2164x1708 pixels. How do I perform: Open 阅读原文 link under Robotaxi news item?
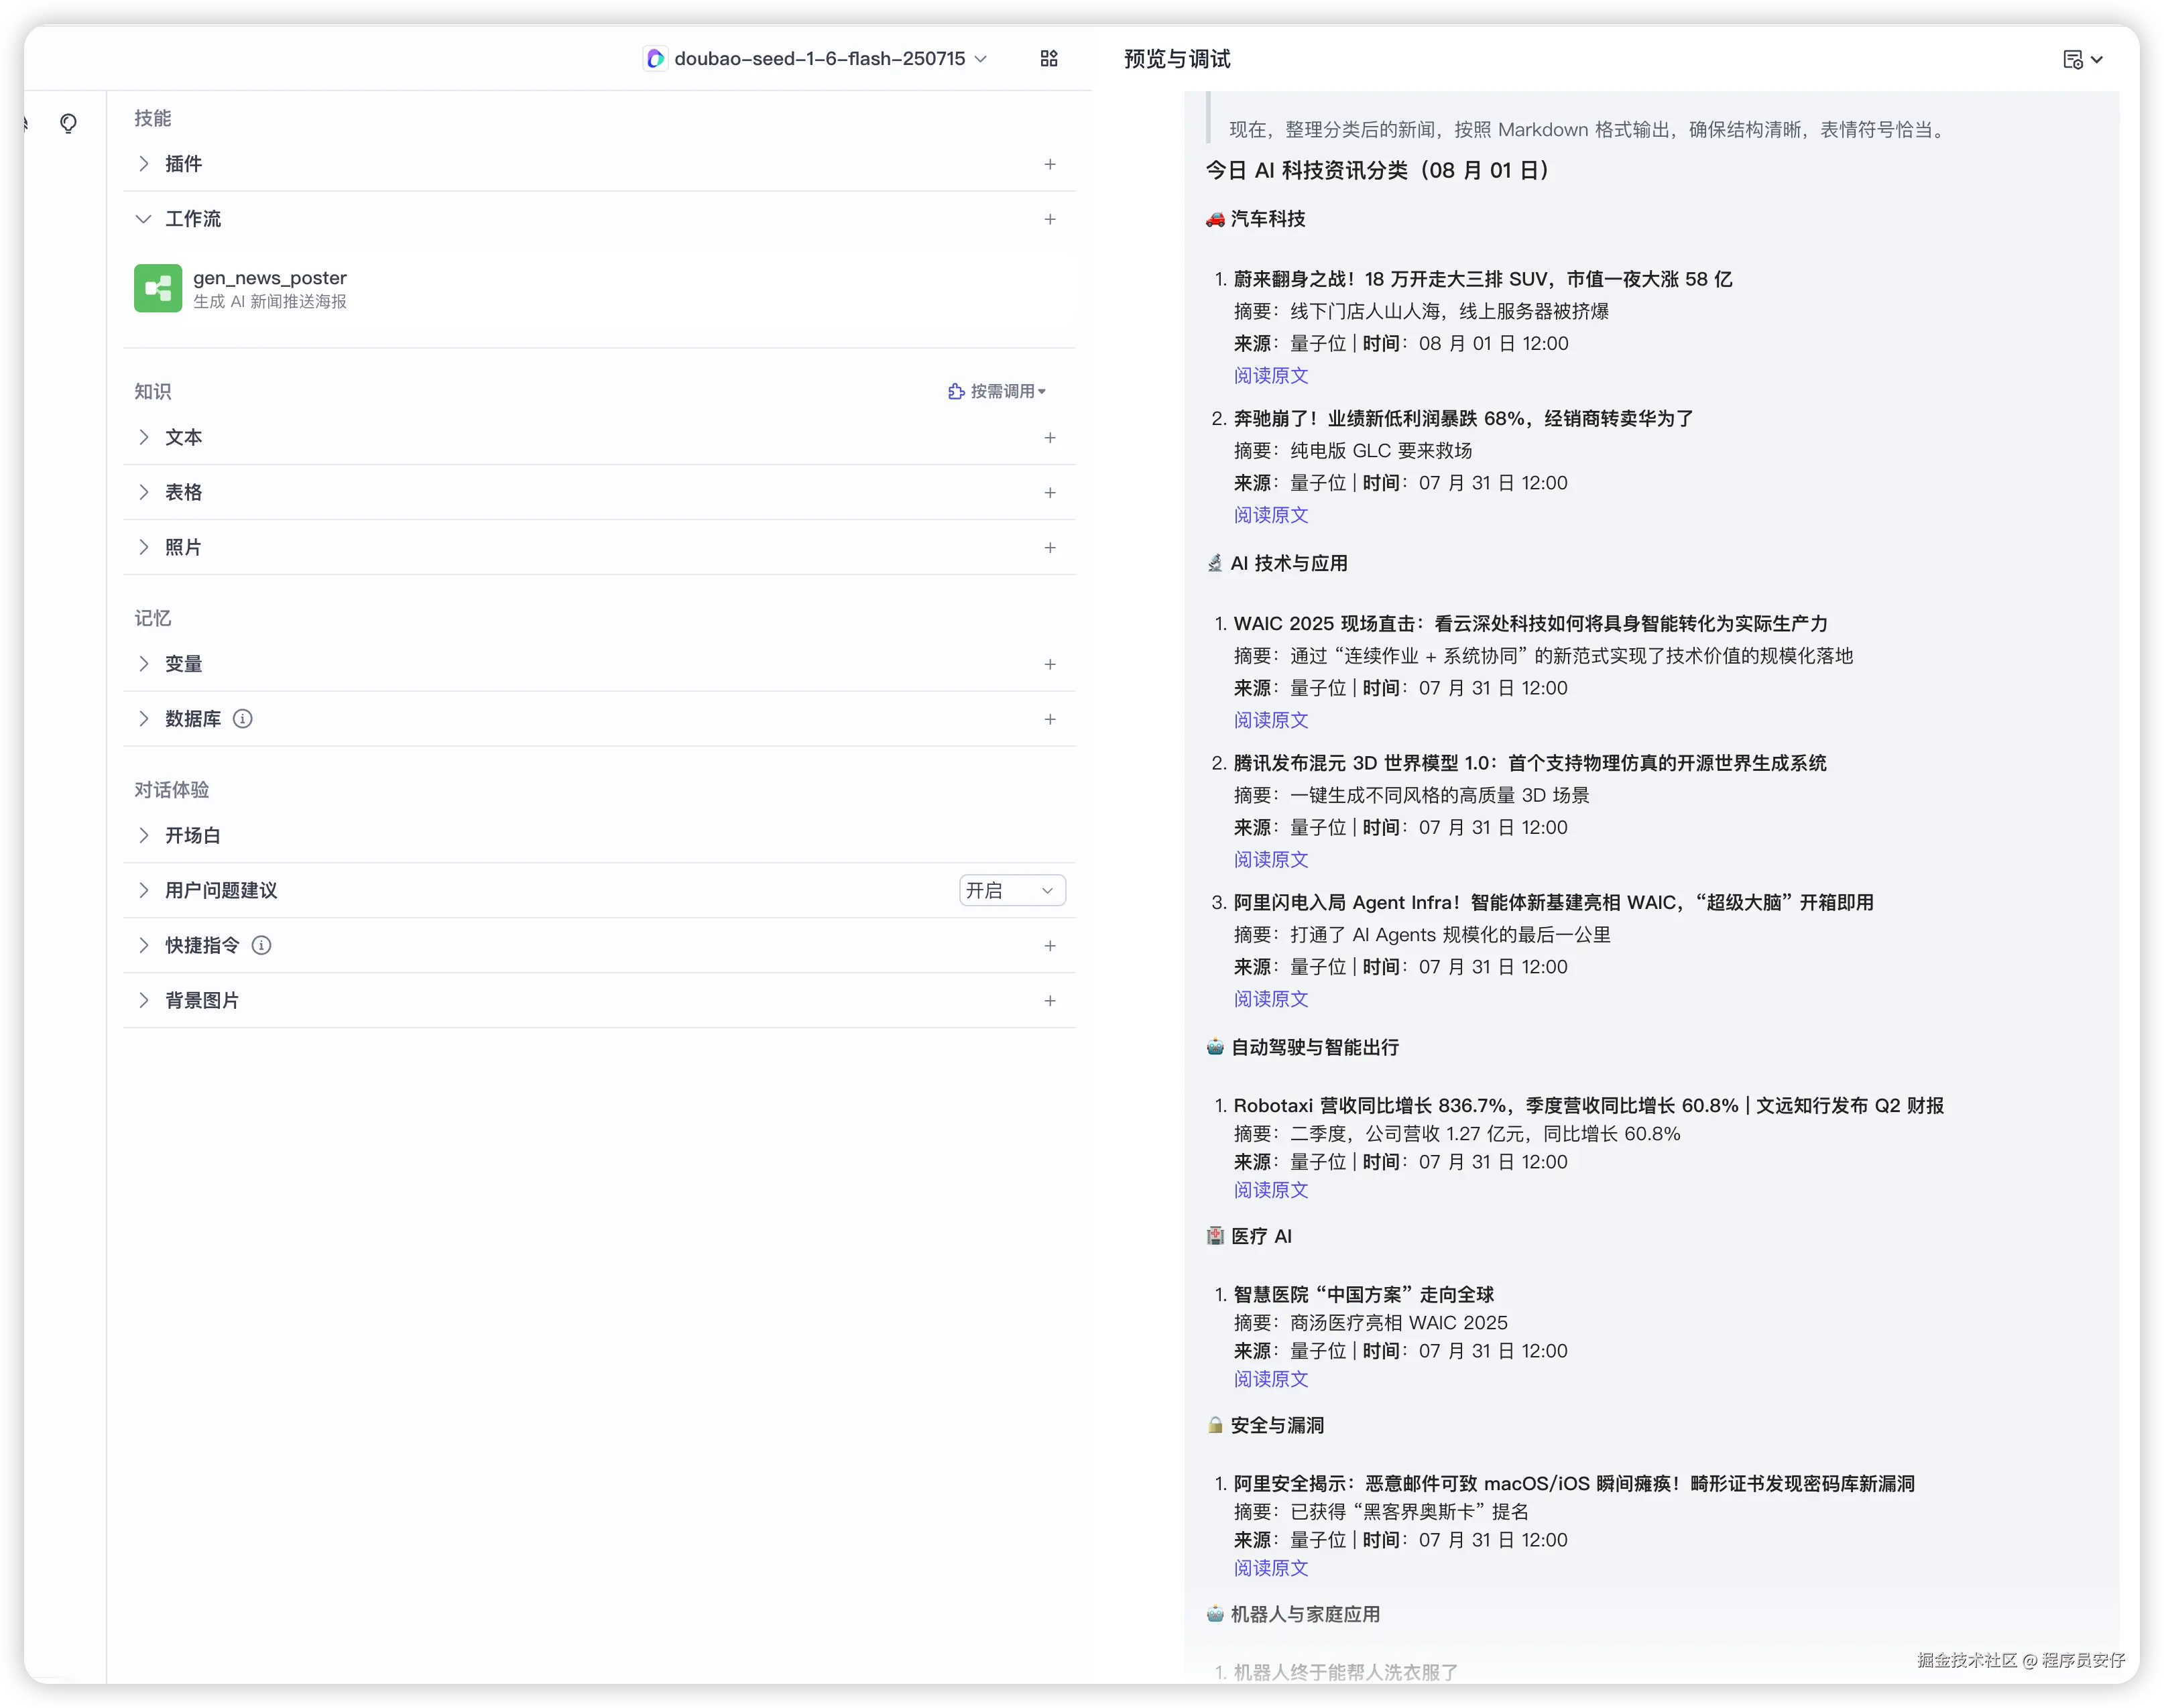coord(1270,1190)
